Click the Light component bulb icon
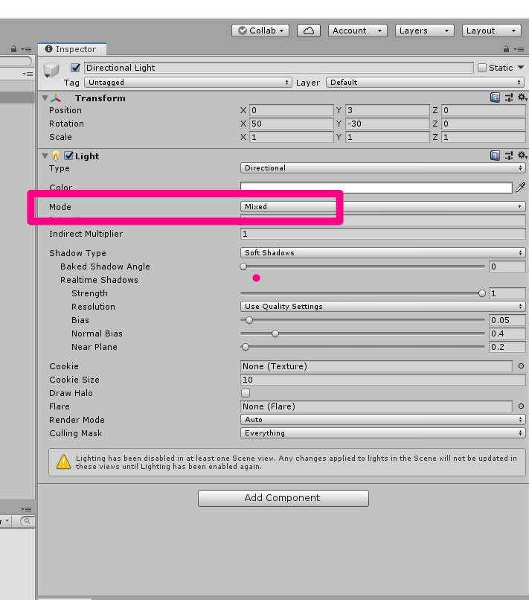 56,156
